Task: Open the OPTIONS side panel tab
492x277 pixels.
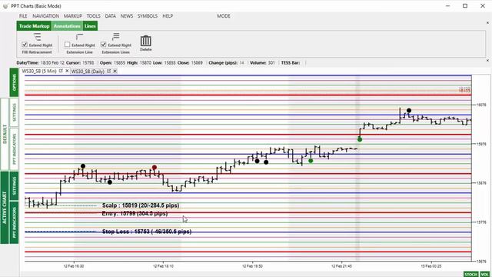Action: click(14, 82)
